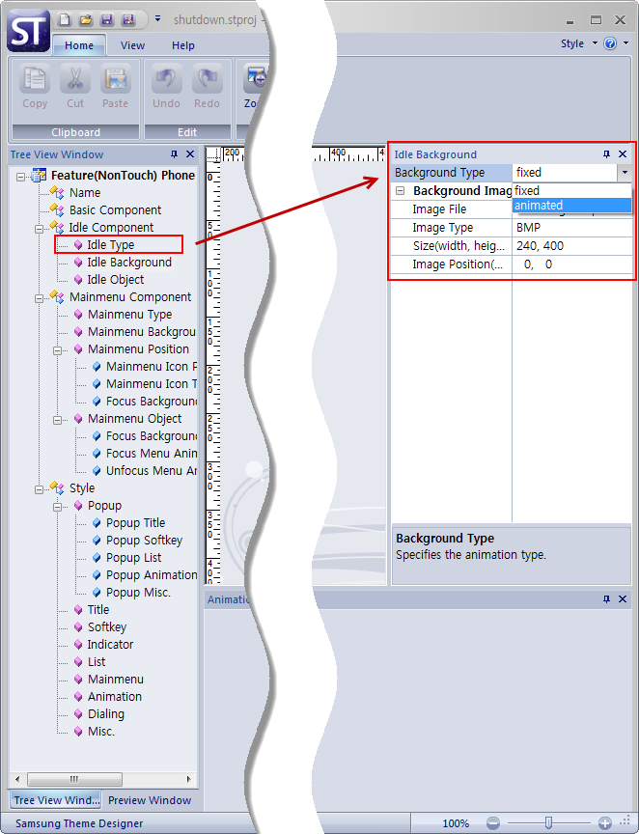Open the Background Type dropdown arrow
639x834 pixels.
(x=624, y=173)
